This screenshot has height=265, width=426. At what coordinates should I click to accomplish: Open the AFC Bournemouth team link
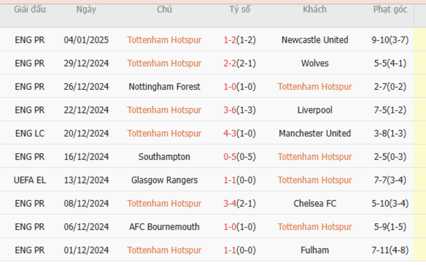(x=164, y=227)
